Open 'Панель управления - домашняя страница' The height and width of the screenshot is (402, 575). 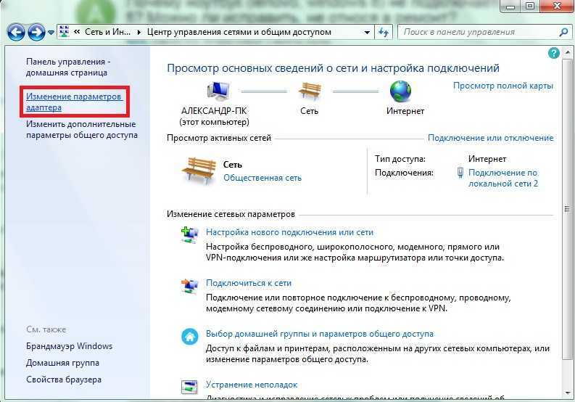[x=68, y=67]
